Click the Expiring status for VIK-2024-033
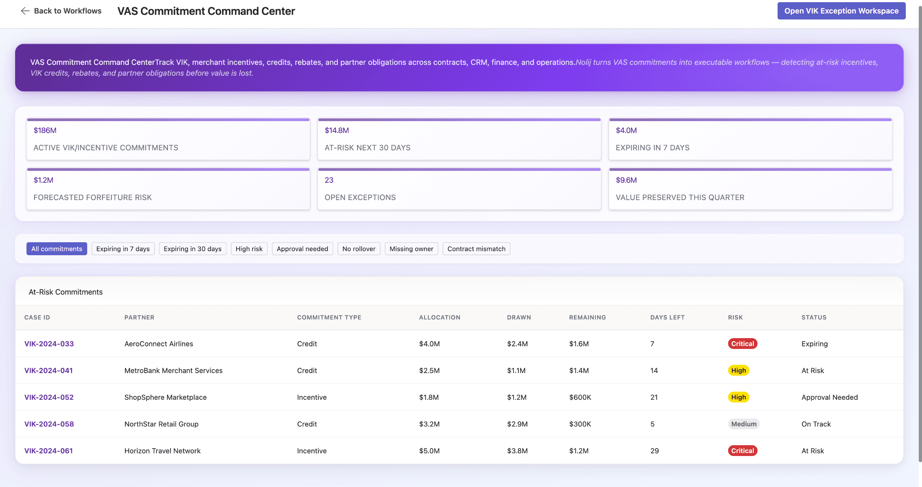 click(x=815, y=344)
